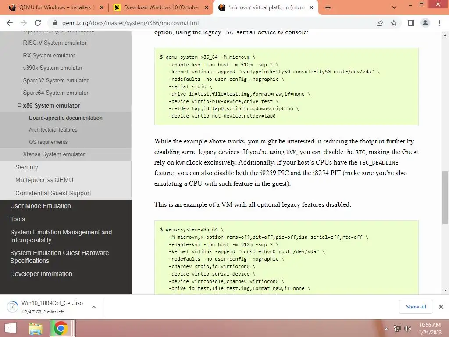Open Architectural features entry
This screenshot has height=337, width=449.
coord(53,130)
